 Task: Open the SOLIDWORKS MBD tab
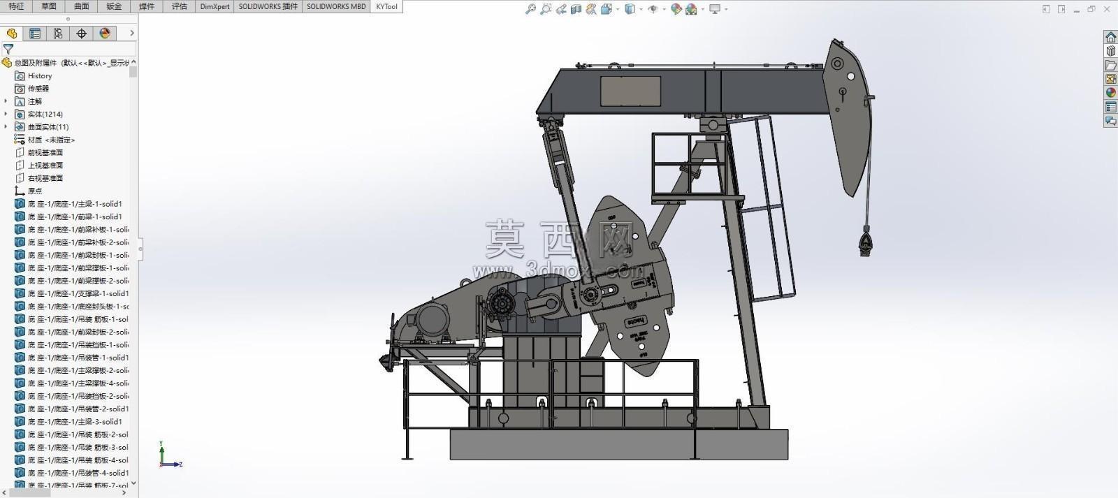336,6
